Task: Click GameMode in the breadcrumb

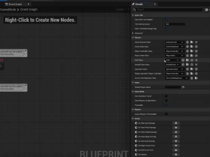Action: point(8,10)
